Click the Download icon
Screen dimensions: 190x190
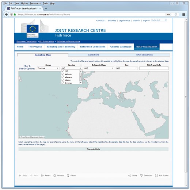[x=141, y=175]
